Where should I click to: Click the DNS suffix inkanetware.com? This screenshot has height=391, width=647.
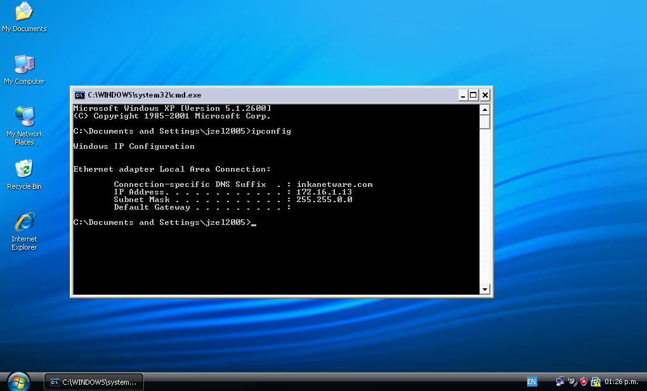pyautogui.click(x=335, y=184)
